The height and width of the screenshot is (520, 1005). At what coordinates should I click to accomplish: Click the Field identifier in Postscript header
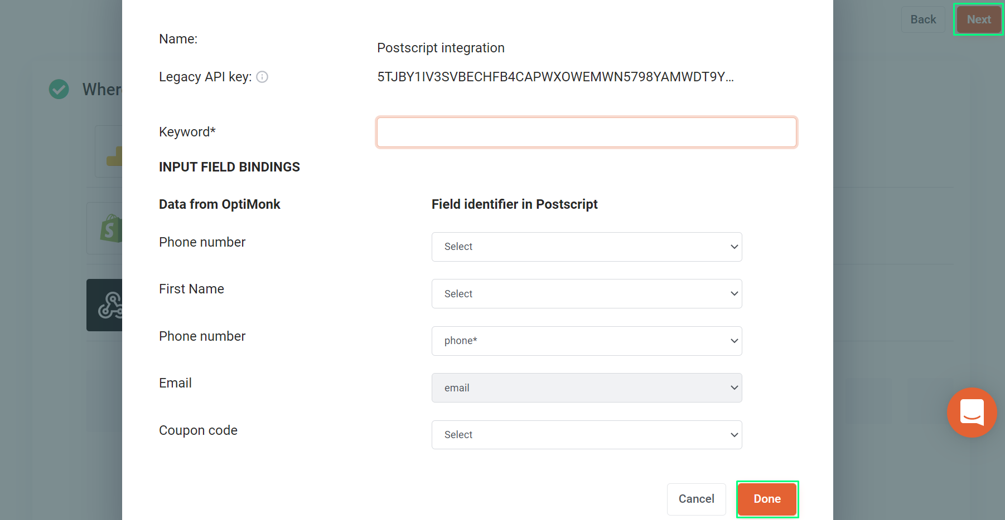[x=514, y=204]
